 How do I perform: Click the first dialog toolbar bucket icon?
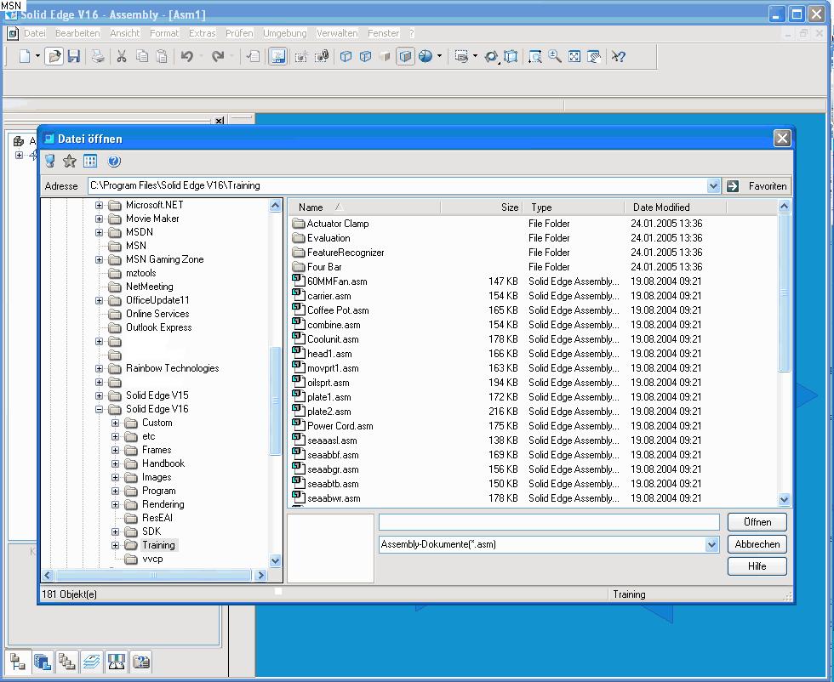click(x=49, y=161)
